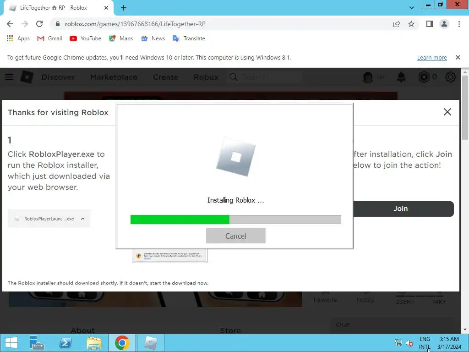Open Roblox settings gear
Image resolution: width=469 pixels, height=352 pixels.
pos(451,77)
